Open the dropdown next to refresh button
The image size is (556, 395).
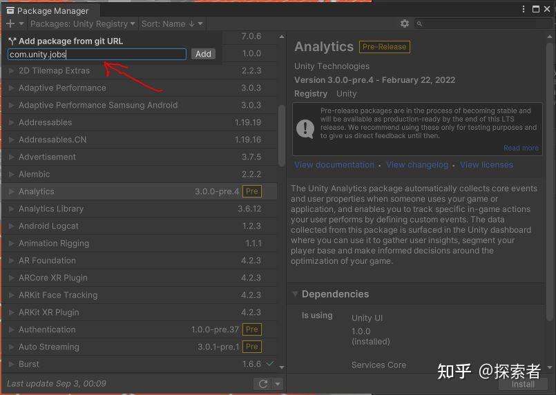[x=278, y=384]
